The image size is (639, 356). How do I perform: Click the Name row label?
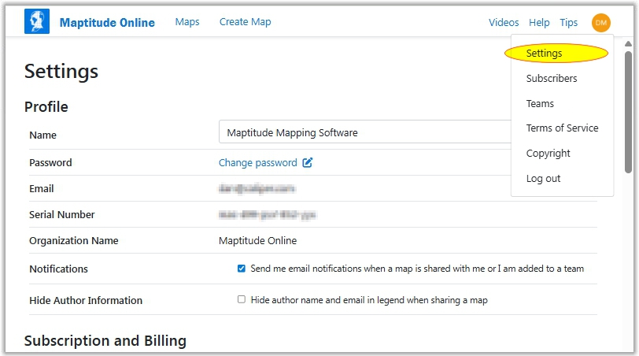42,135
